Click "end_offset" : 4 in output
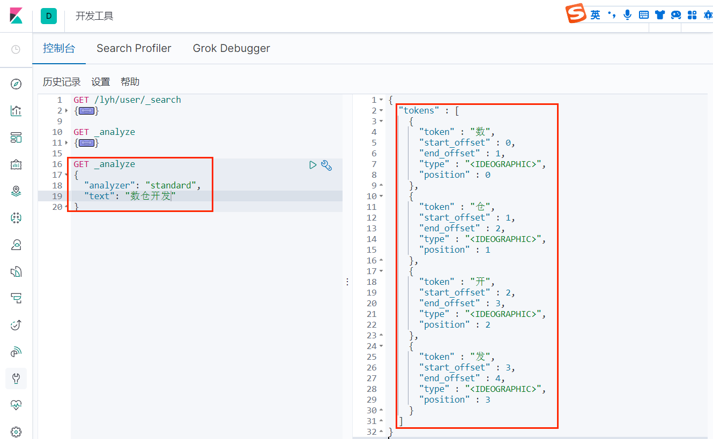The height and width of the screenshot is (439, 713). click(462, 379)
